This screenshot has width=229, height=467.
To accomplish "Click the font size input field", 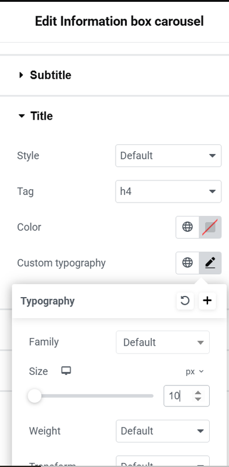I will 187,396.
